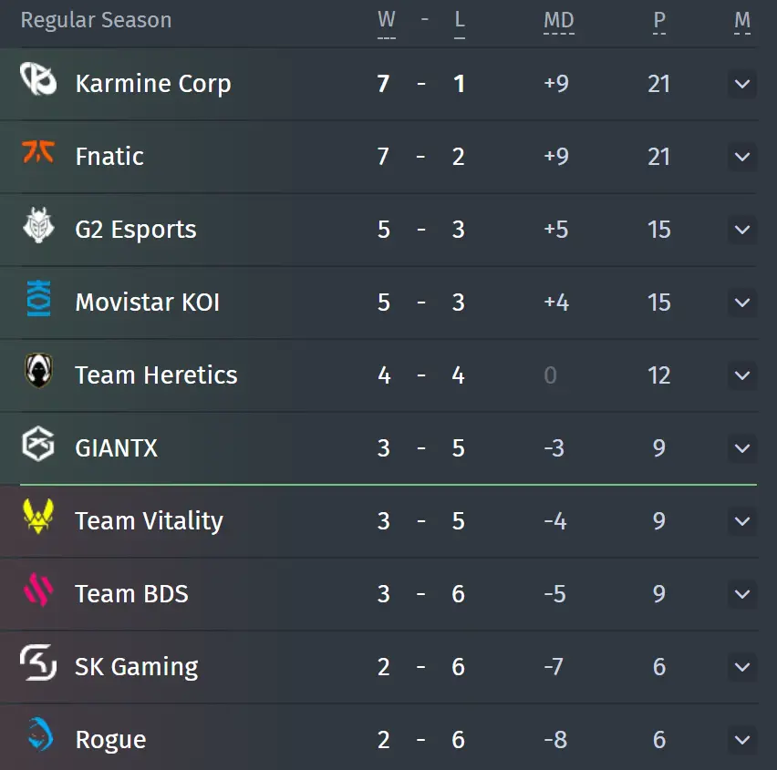Click the MD column header

(x=558, y=21)
